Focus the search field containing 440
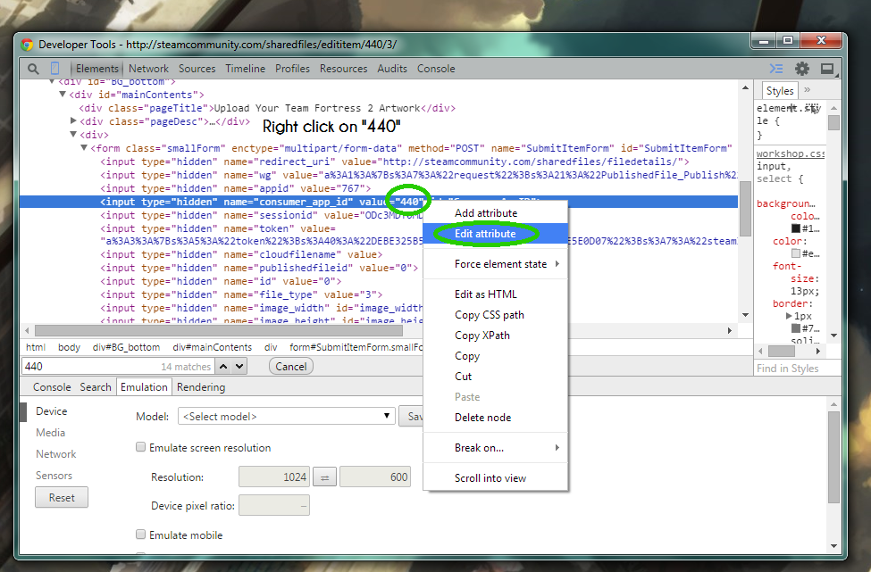871x572 pixels. (x=118, y=366)
